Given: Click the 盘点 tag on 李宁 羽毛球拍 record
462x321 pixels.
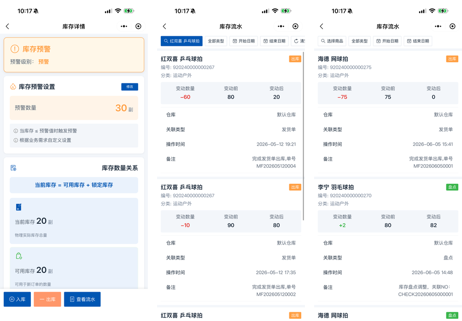Looking at the screenshot, I should 452,187.
